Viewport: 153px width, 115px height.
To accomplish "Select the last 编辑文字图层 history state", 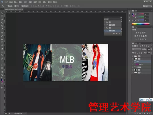I will pyautogui.click(x=112, y=31).
